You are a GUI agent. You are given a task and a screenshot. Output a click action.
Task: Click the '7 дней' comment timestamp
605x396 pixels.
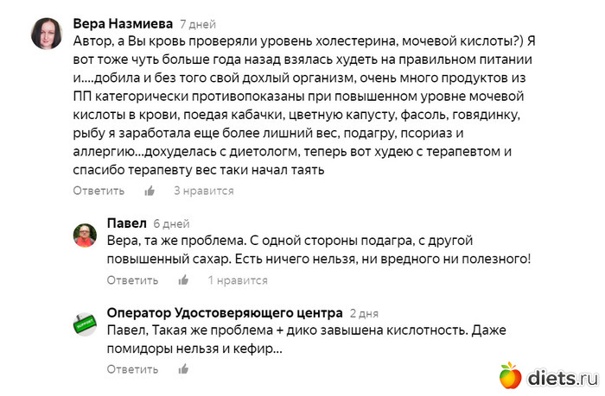click(198, 24)
